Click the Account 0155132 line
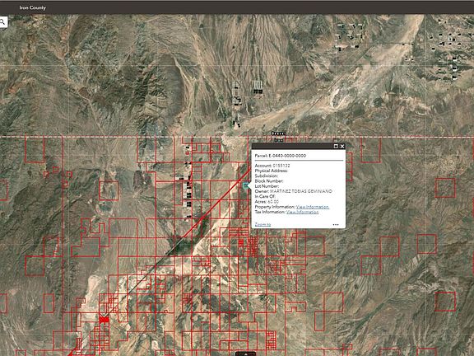The image size is (474, 356). tap(272, 166)
